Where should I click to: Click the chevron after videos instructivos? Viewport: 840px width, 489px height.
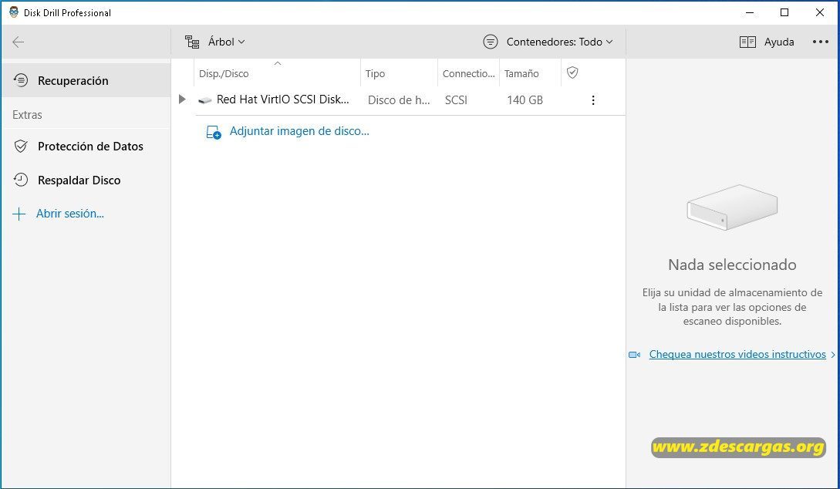pyautogui.click(x=832, y=355)
